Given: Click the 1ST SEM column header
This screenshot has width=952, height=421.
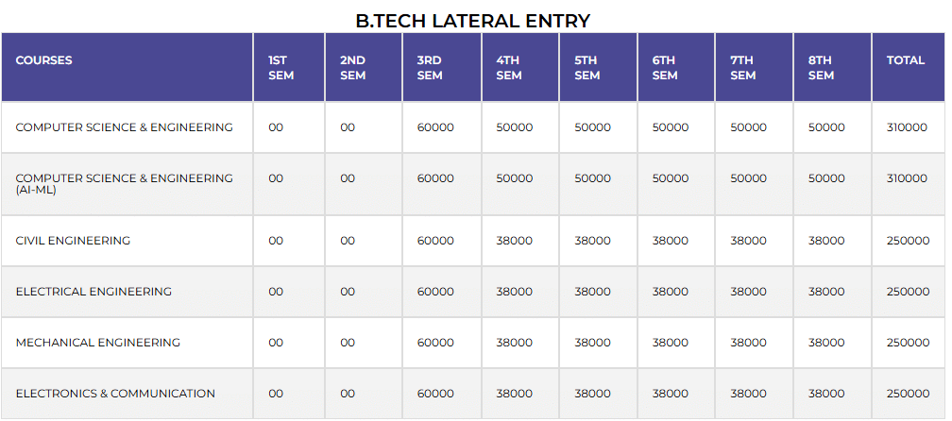Looking at the screenshot, I should [280, 68].
